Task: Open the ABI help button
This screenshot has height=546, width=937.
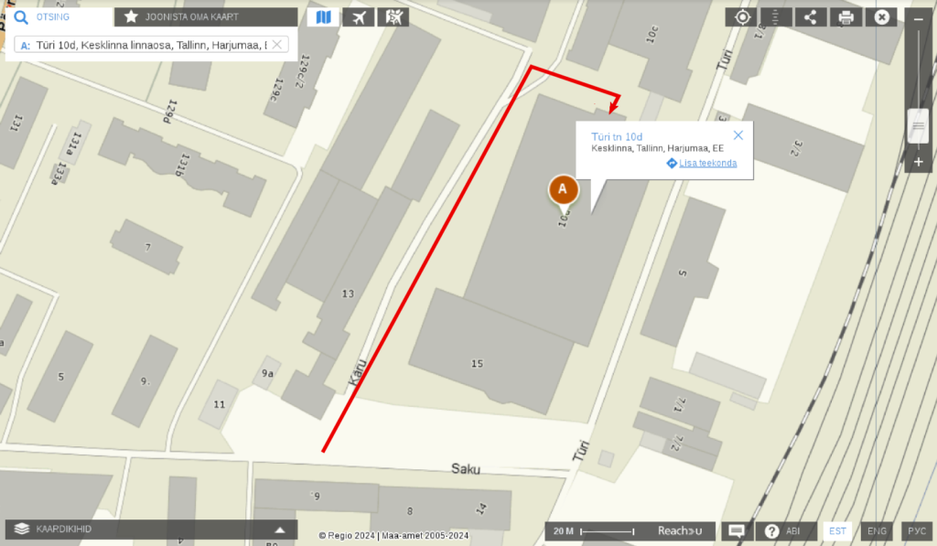Action: (x=784, y=530)
